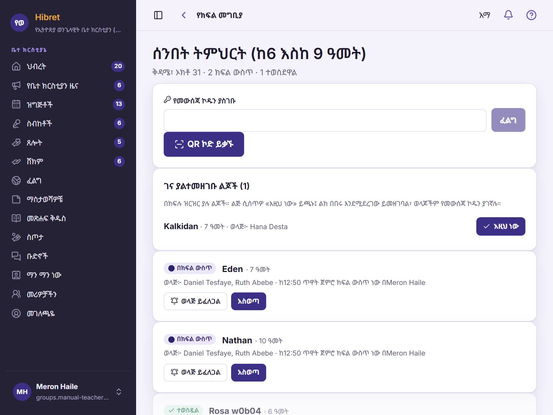Screen dimensions: 553x415
Task: Click the ተወስዷል badge beside Rosa w0b04
Action: click(x=183, y=410)
